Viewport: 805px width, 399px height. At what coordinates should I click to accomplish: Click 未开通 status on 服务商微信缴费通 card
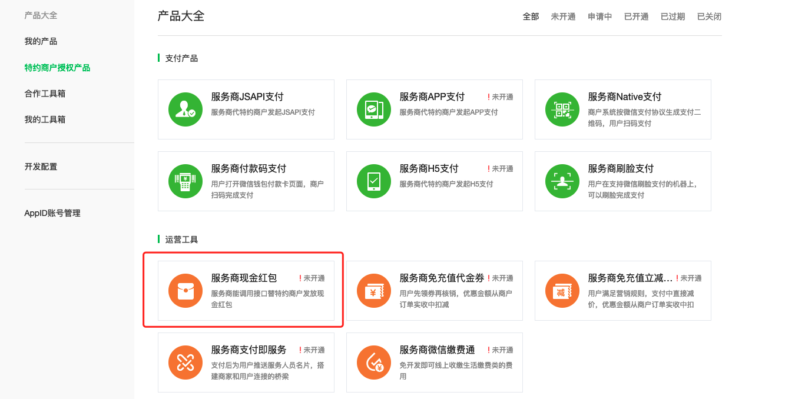pos(501,350)
